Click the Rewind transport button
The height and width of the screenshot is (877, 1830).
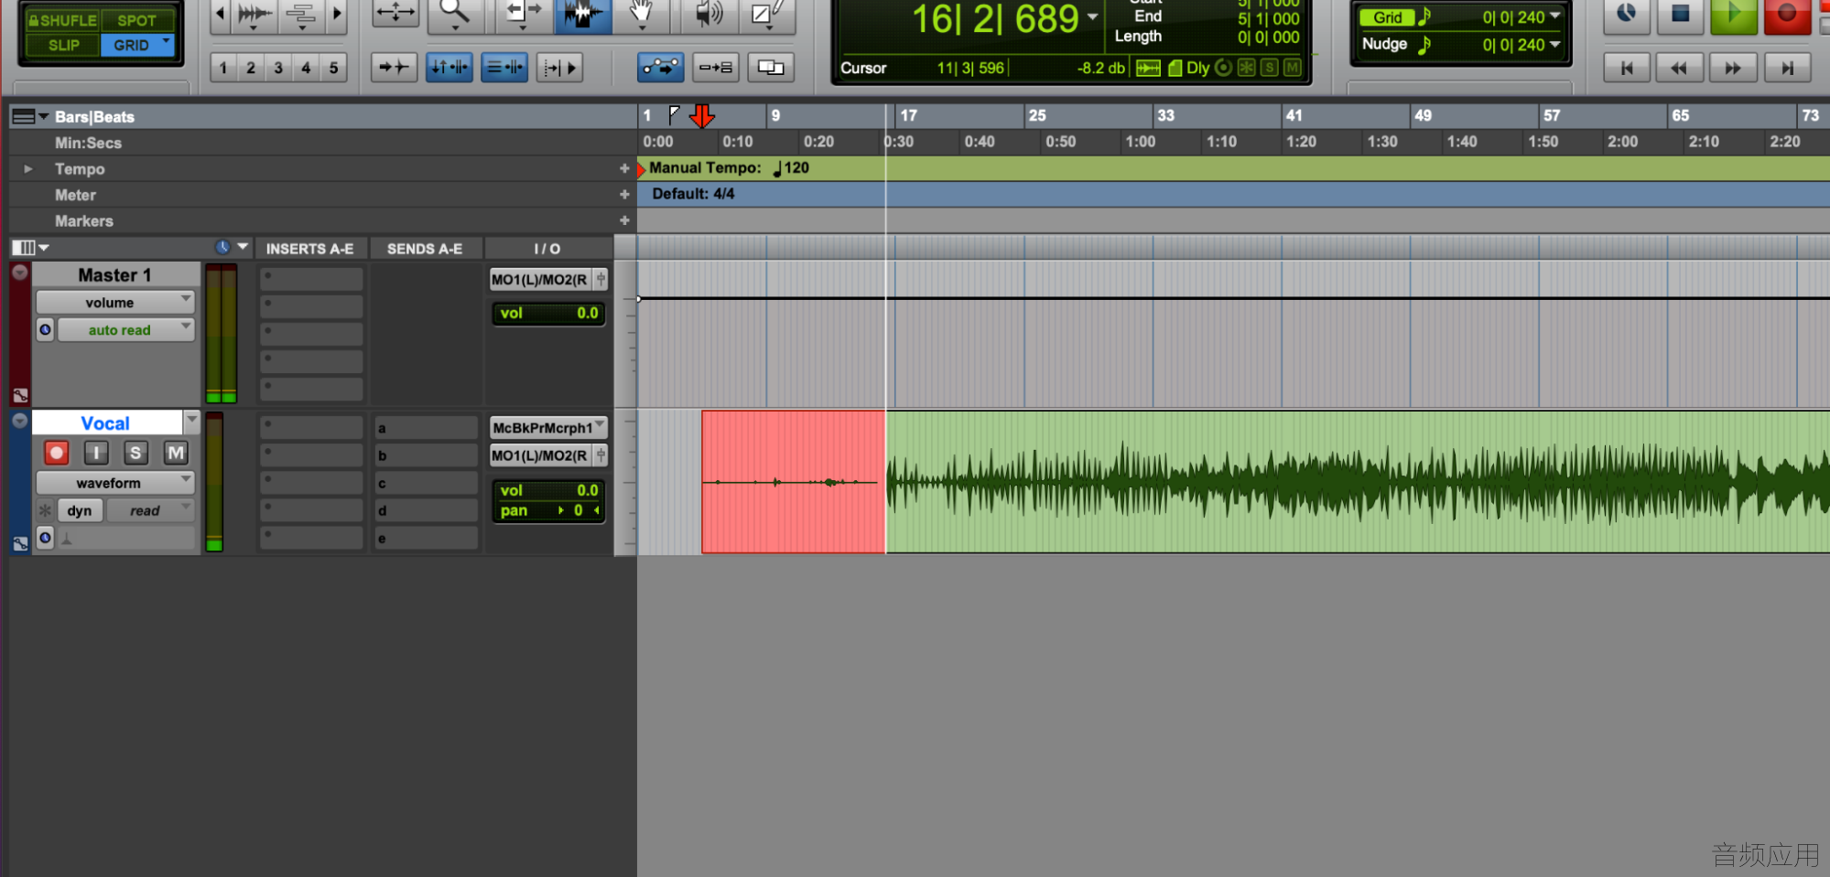[1679, 68]
